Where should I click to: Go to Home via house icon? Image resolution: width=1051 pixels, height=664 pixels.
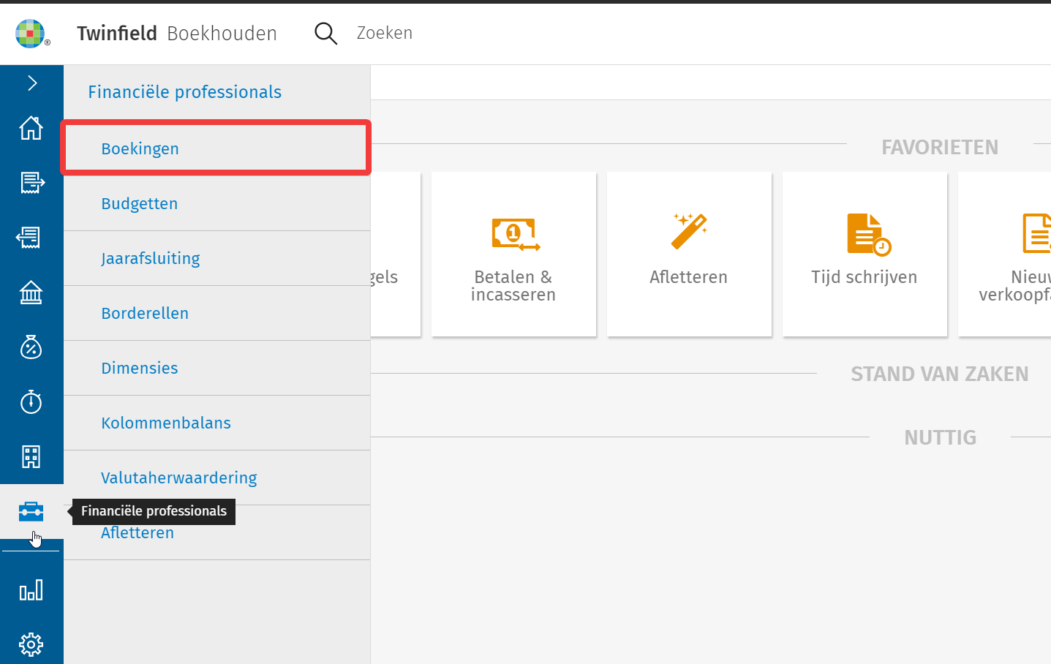31,128
